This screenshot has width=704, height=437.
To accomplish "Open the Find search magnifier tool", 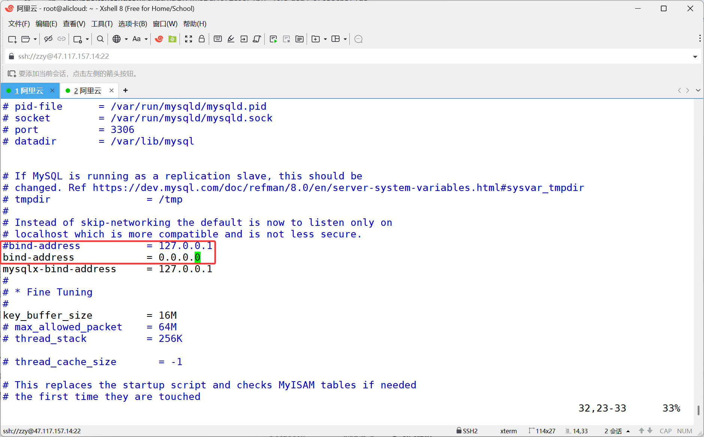I will pyautogui.click(x=100, y=39).
